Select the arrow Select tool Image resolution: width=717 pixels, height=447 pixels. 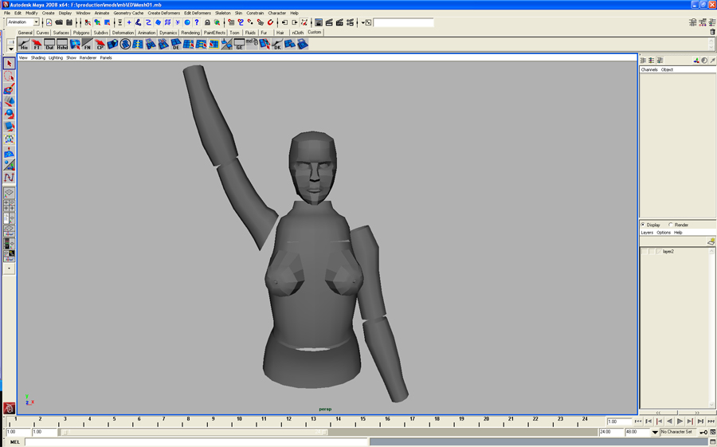9,64
